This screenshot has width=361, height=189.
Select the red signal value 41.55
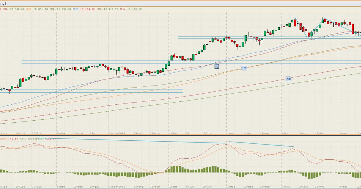click(14, 139)
